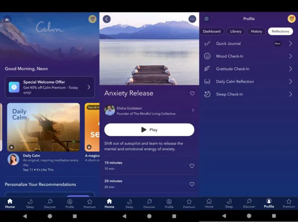Tap the clock icon in Special Welcome Offer

(14, 87)
